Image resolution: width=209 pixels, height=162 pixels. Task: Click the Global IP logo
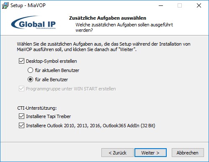34,23
